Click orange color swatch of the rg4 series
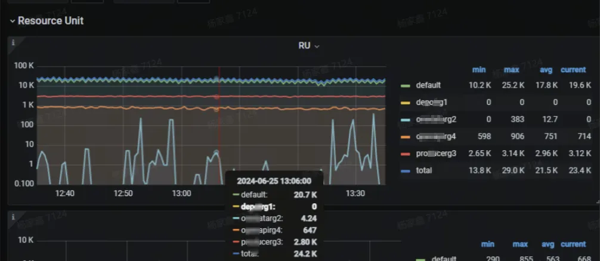 (x=406, y=136)
